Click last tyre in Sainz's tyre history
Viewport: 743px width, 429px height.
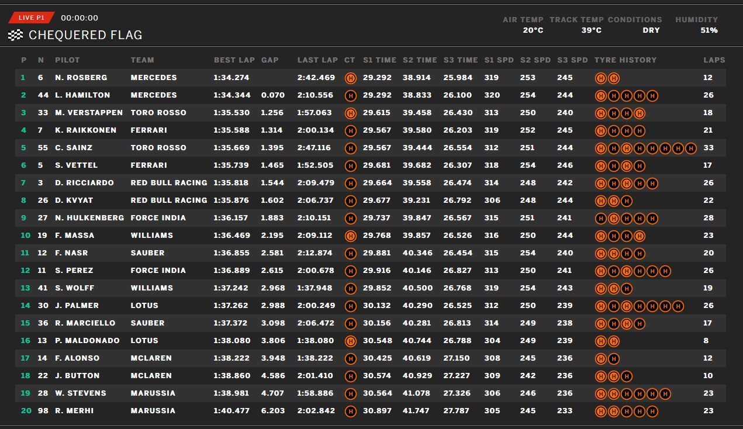coord(690,148)
